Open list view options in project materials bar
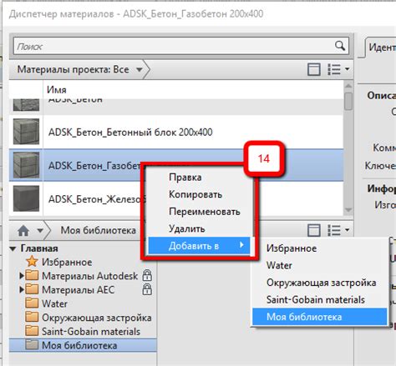396x366 pixels. click(x=338, y=69)
